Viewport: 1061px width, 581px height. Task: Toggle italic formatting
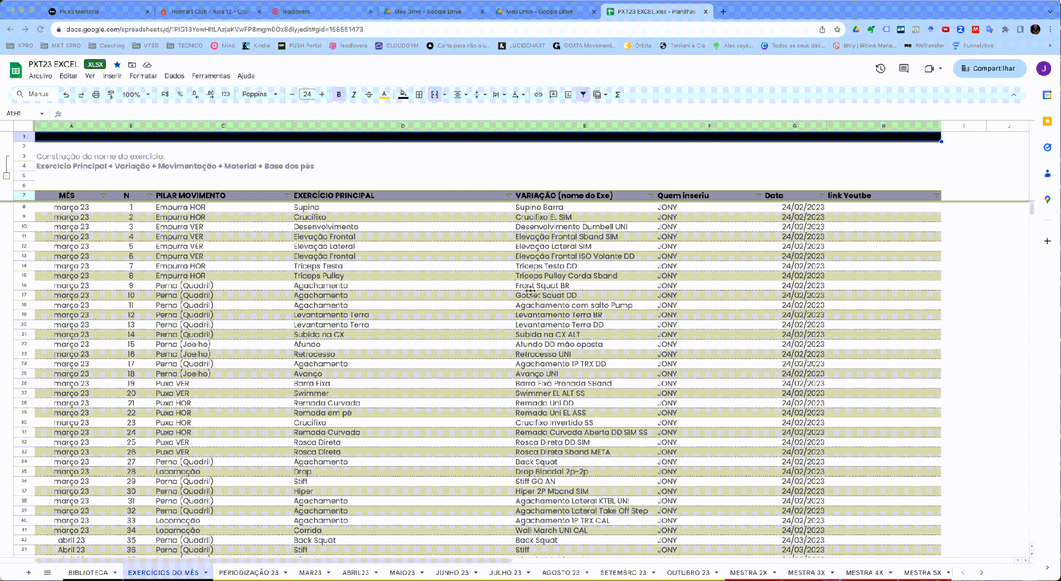(354, 94)
